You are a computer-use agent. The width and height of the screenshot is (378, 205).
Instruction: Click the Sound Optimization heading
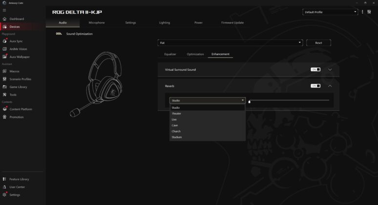[79, 34]
